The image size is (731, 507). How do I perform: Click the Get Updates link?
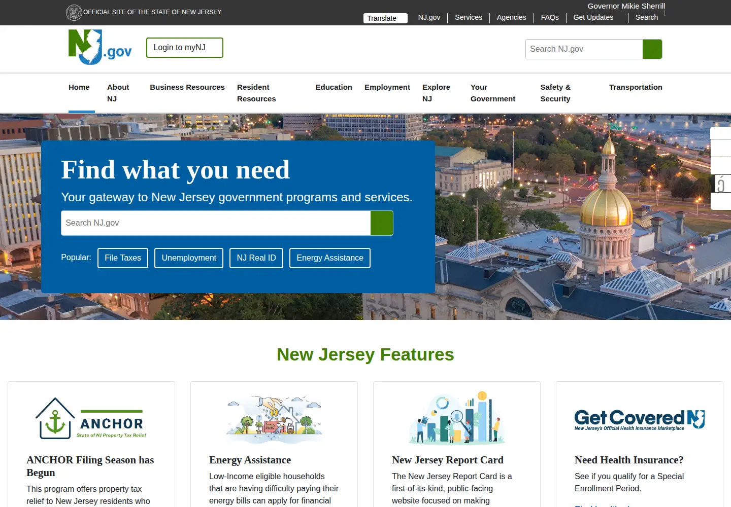point(593,17)
